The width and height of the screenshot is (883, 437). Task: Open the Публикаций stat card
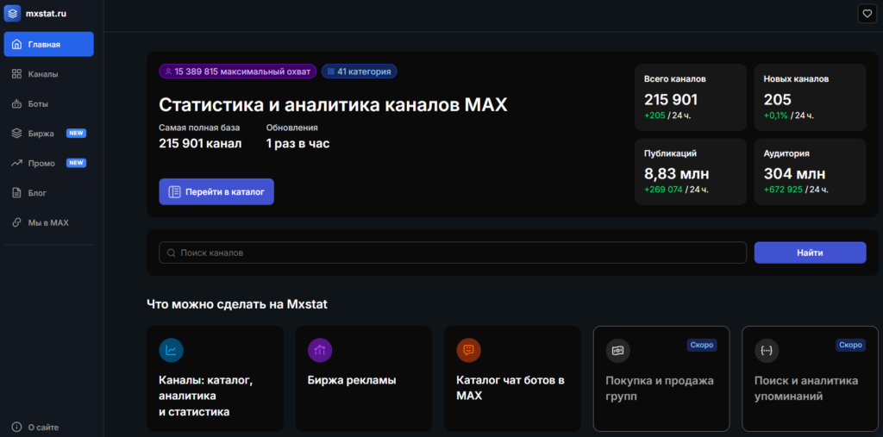(691, 172)
